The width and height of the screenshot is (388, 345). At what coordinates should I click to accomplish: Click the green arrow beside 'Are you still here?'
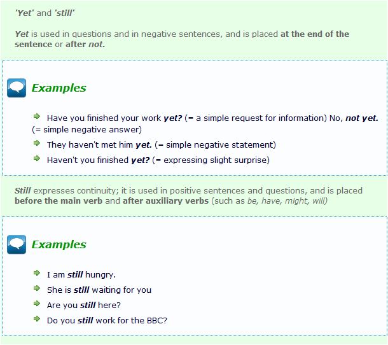click(x=38, y=304)
